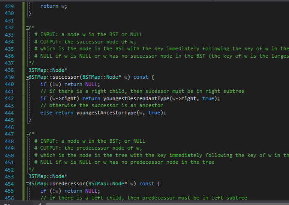Click 'true' argument on line 442
The image size is (289, 205).
pyautogui.click(x=208, y=98)
